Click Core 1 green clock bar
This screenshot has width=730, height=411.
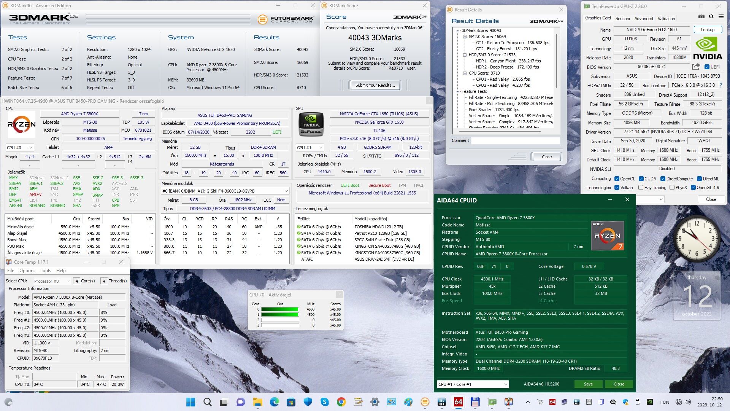tap(280, 315)
